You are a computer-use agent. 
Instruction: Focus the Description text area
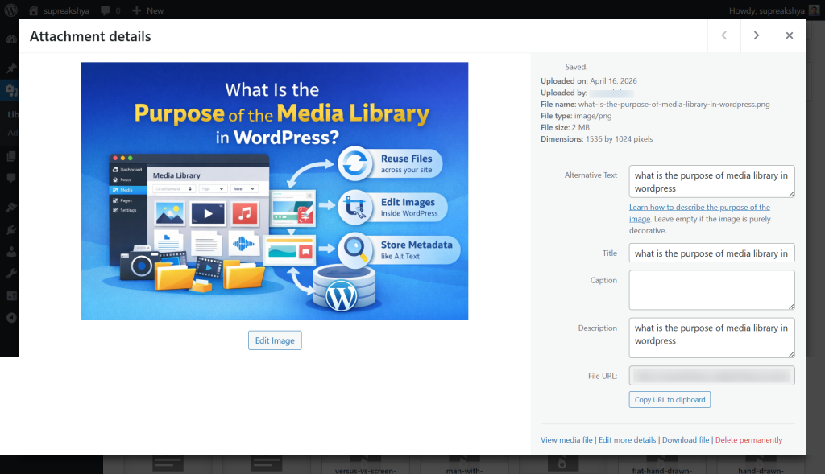click(x=711, y=337)
